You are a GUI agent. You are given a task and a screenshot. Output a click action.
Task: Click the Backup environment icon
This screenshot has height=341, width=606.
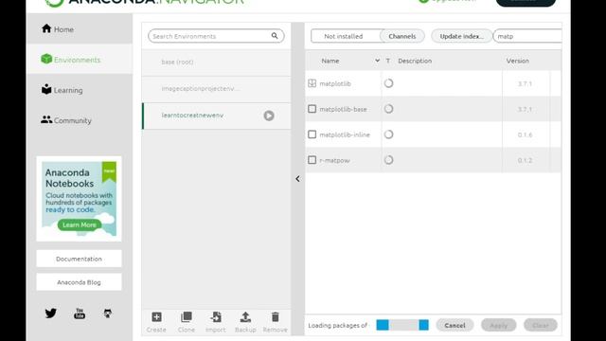(x=245, y=317)
